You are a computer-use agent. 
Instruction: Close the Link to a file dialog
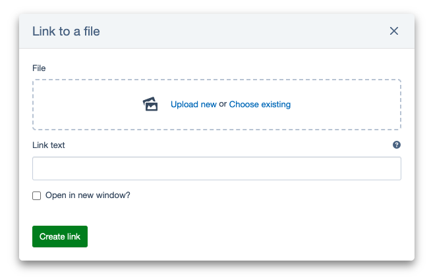394,31
